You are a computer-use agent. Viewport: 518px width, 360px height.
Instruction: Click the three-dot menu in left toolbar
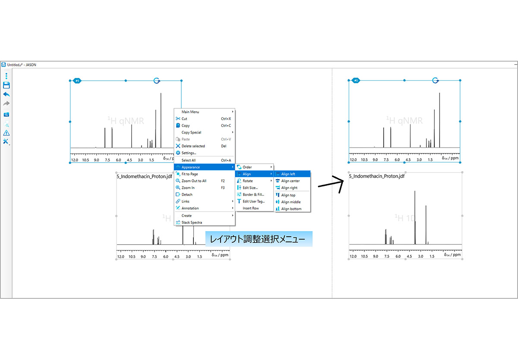(6, 76)
